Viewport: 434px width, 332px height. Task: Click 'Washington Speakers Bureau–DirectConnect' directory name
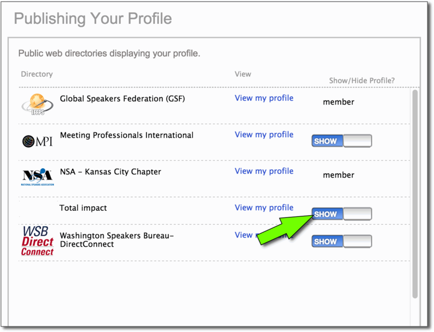coord(117,240)
